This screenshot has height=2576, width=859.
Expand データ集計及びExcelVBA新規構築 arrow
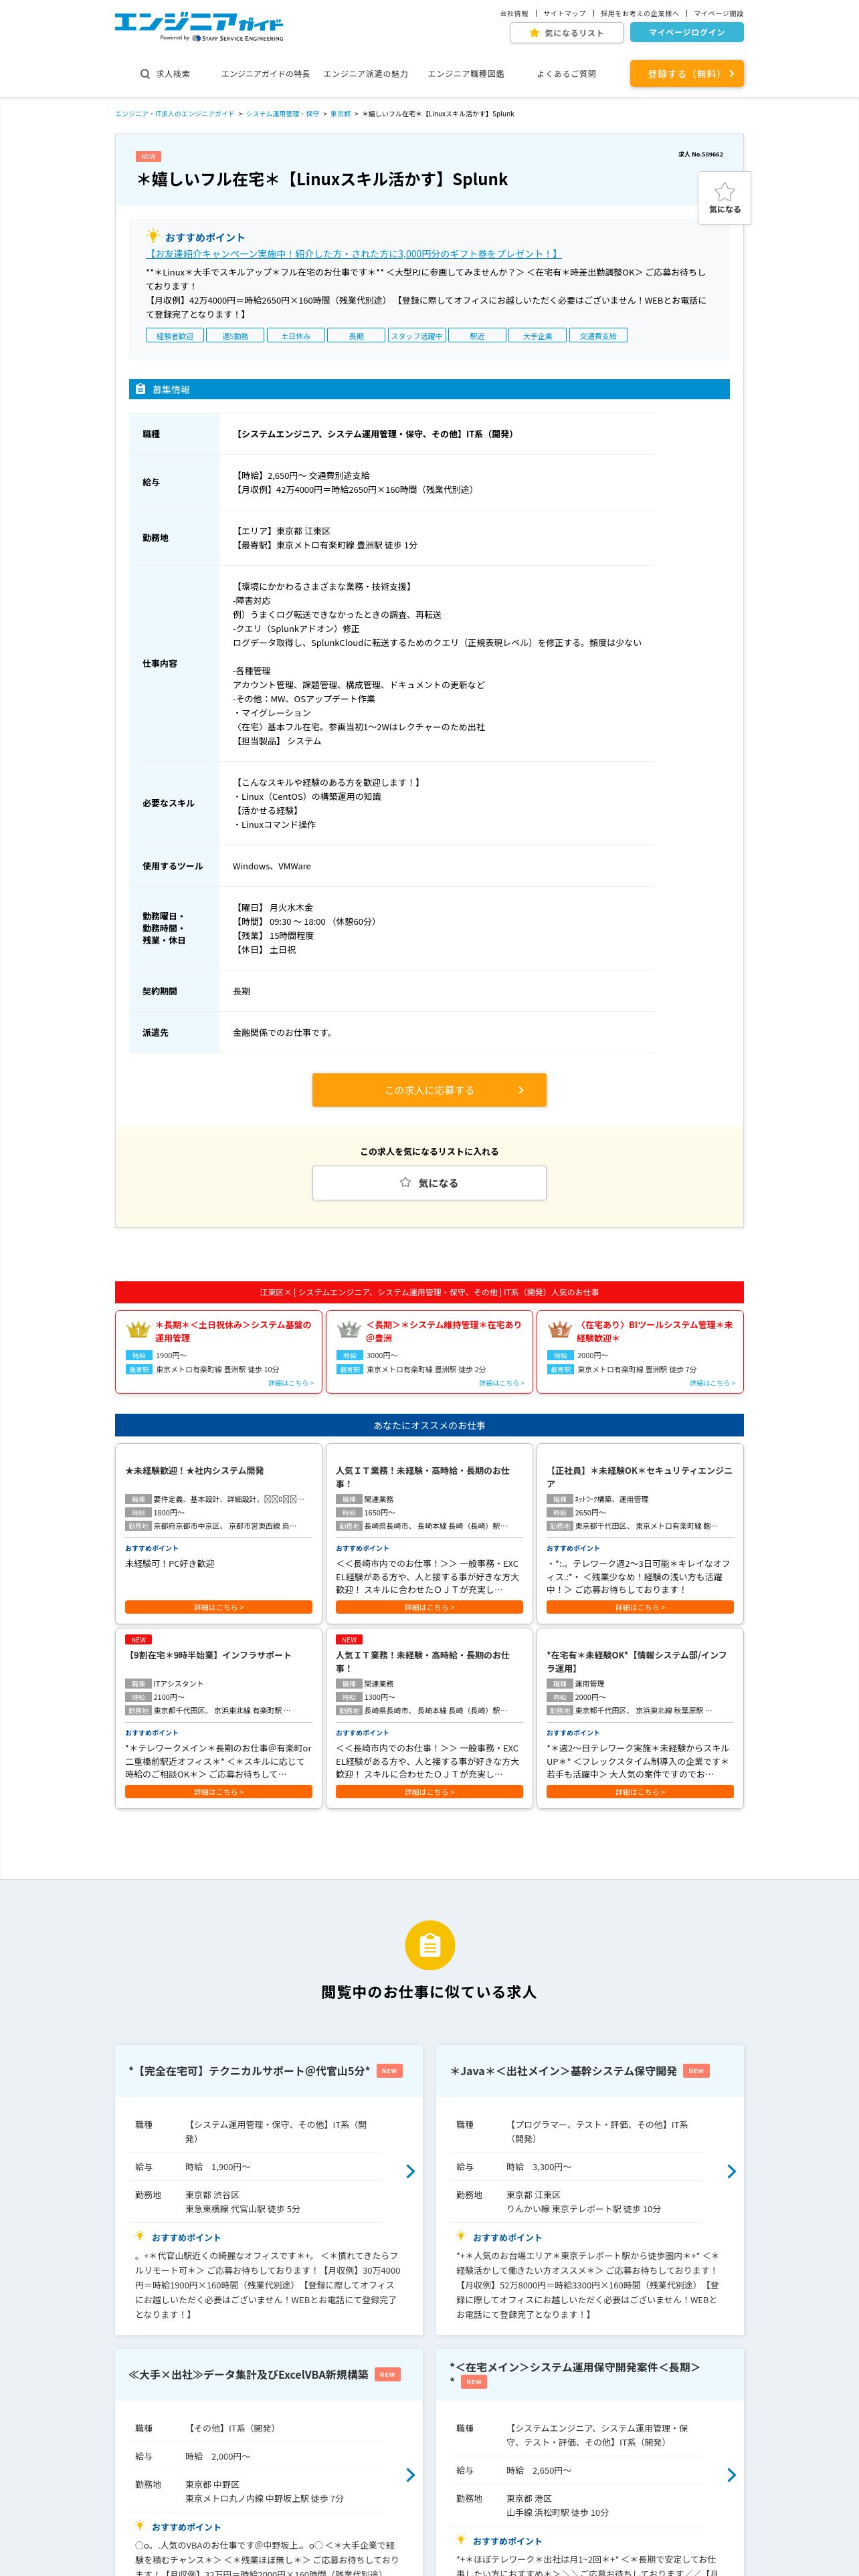coord(410,2475)
